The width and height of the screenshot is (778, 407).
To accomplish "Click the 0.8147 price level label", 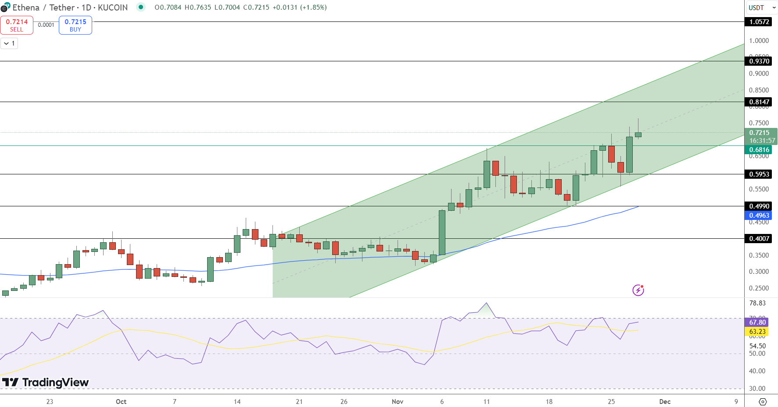I will click(759, 102).
